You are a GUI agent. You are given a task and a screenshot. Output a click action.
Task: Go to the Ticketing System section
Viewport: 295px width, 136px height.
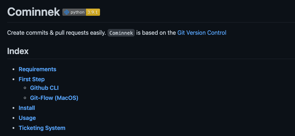coord(42,128)
